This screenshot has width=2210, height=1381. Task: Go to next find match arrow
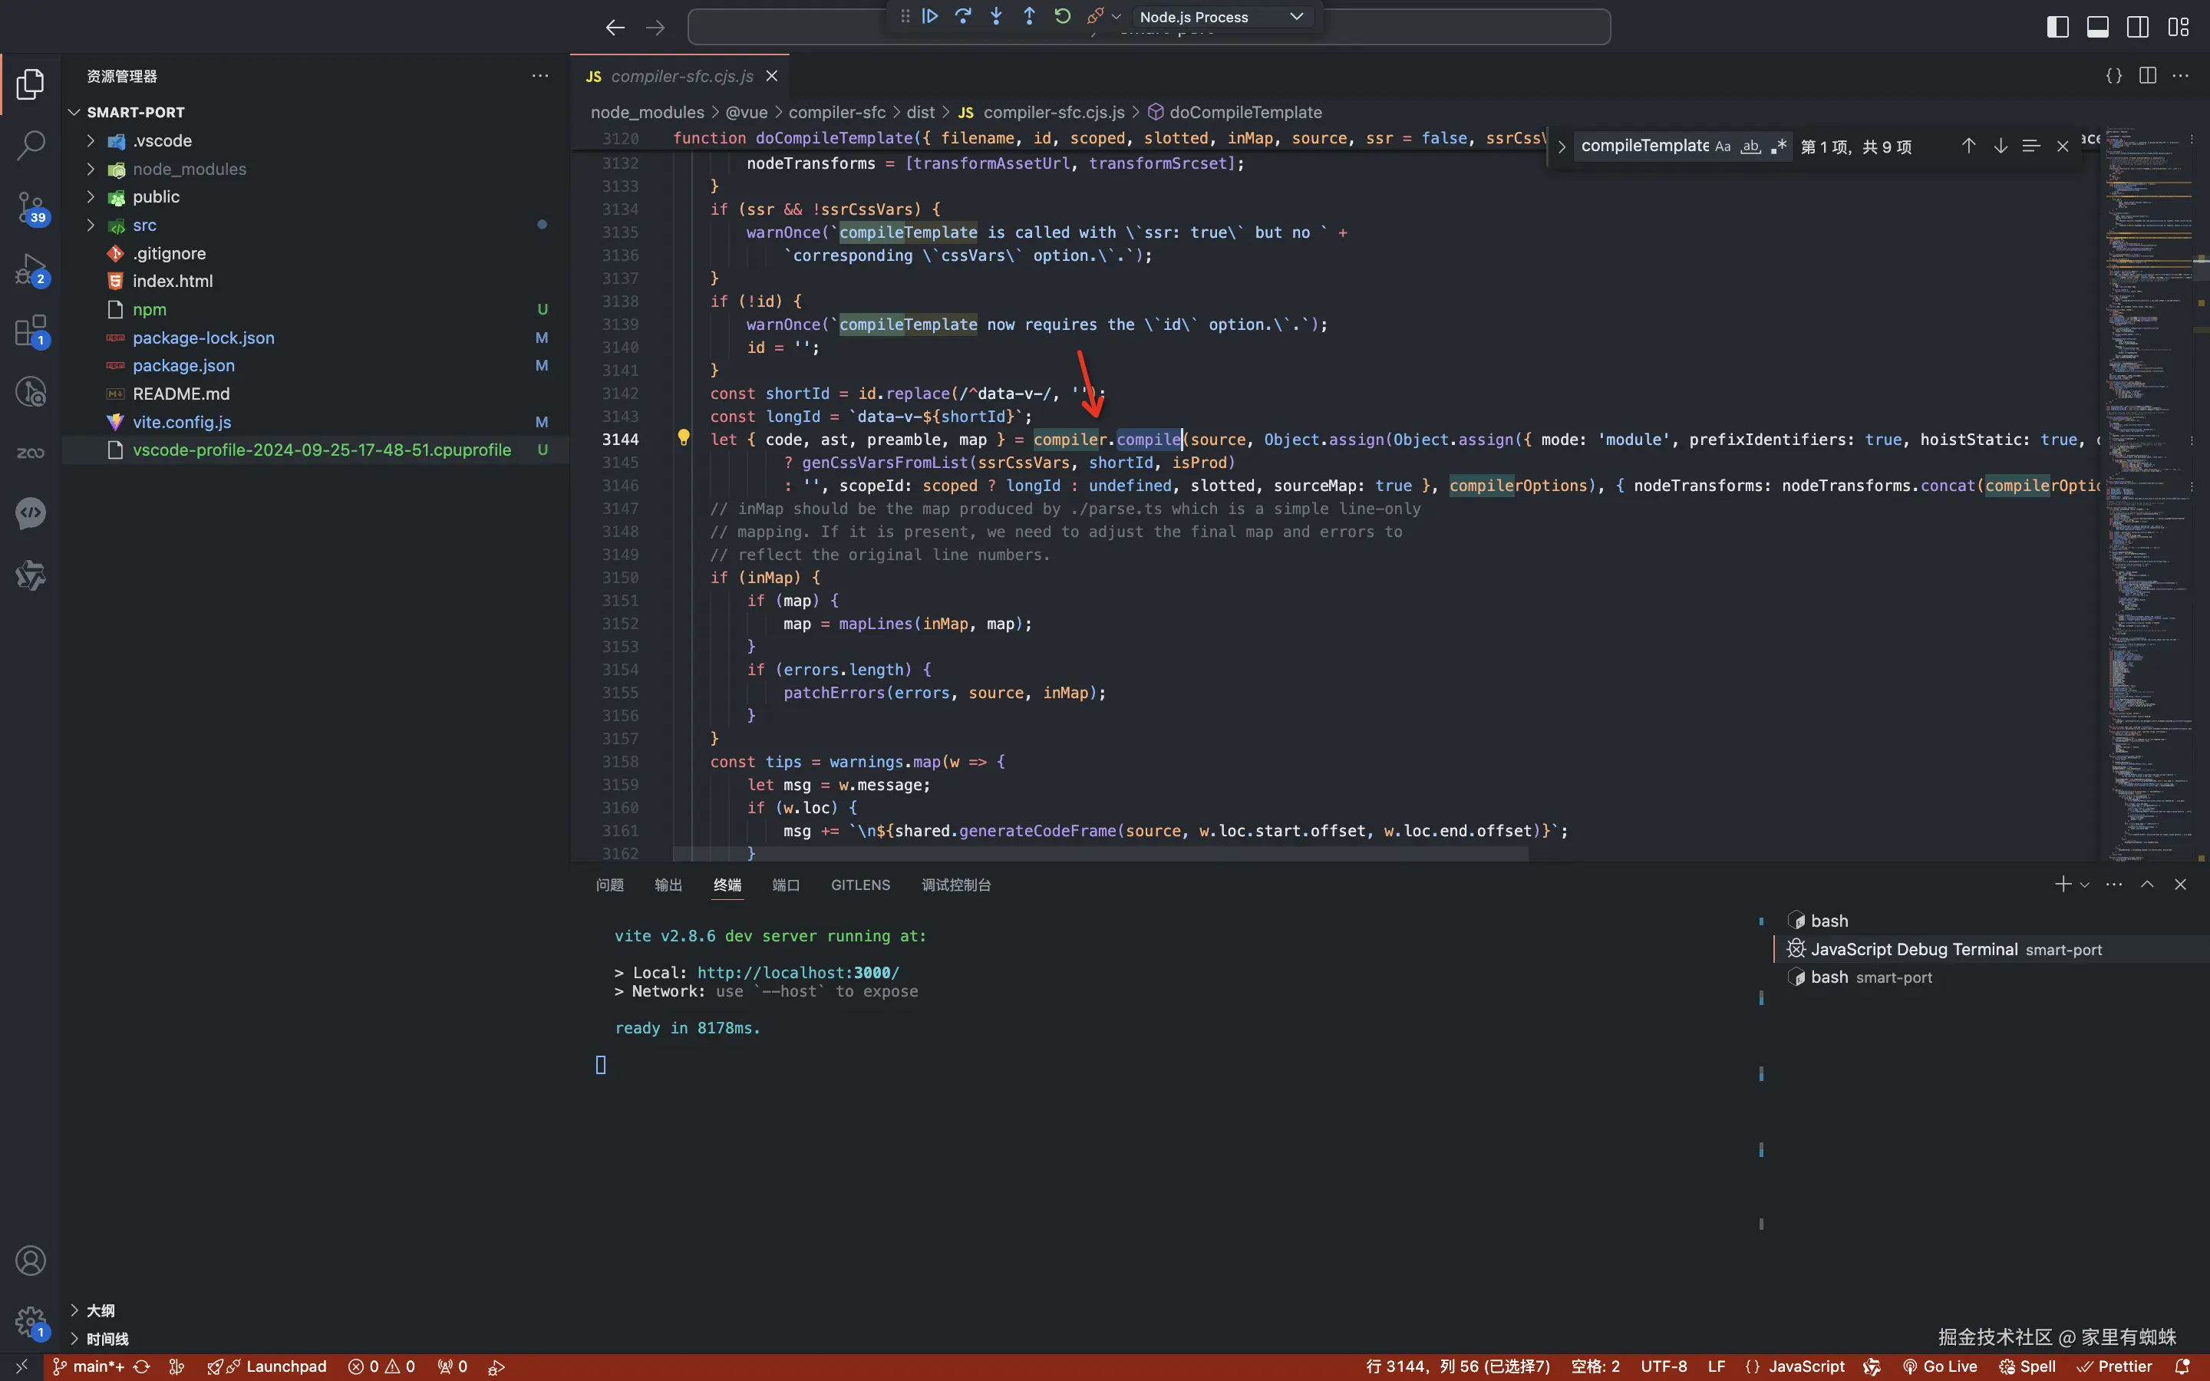(2000, 146)
